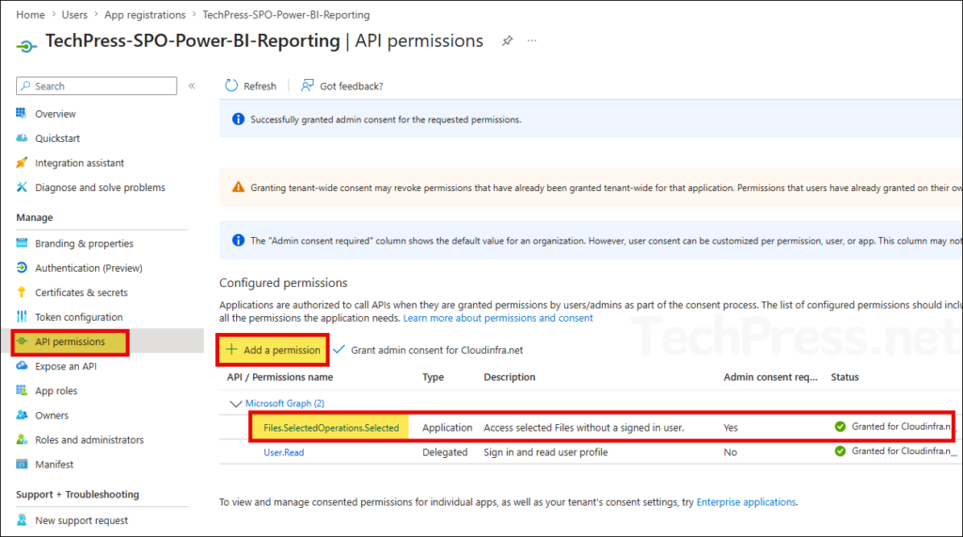Click the checkmark icon beside Grant admin consent
Image resolution: width=963 pixels, height=537 pixels.
339,349
